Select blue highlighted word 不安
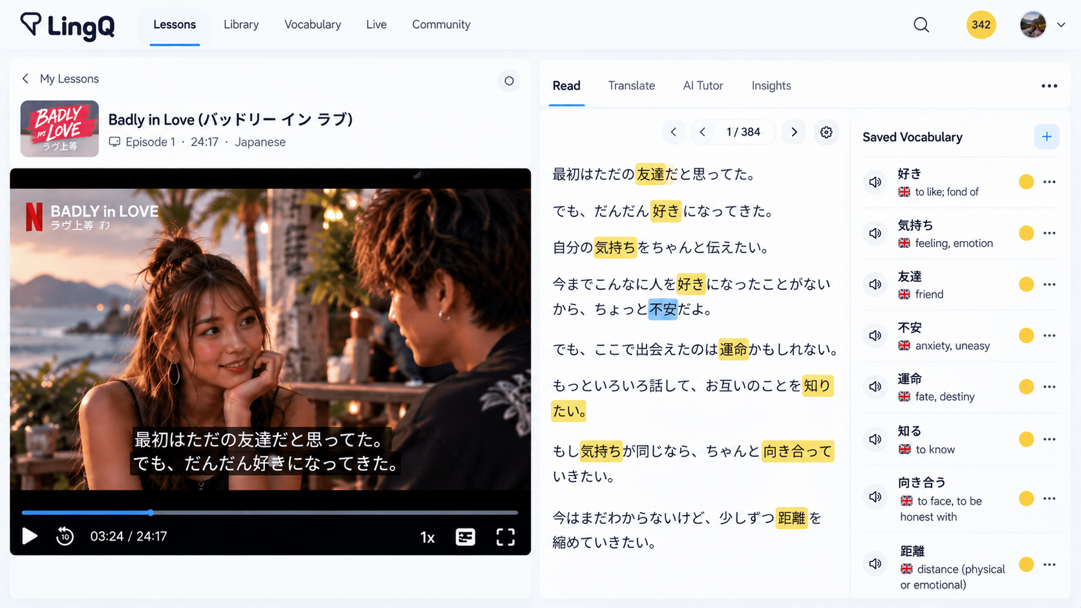This screenshot has height=608, width=1081. tap(663, 309)
